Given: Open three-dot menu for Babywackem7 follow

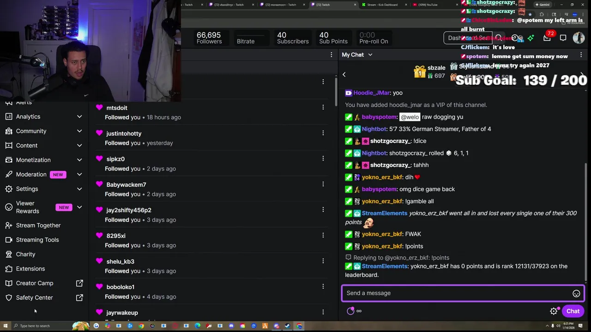Looking at the screenshot, I should [323, 184].
